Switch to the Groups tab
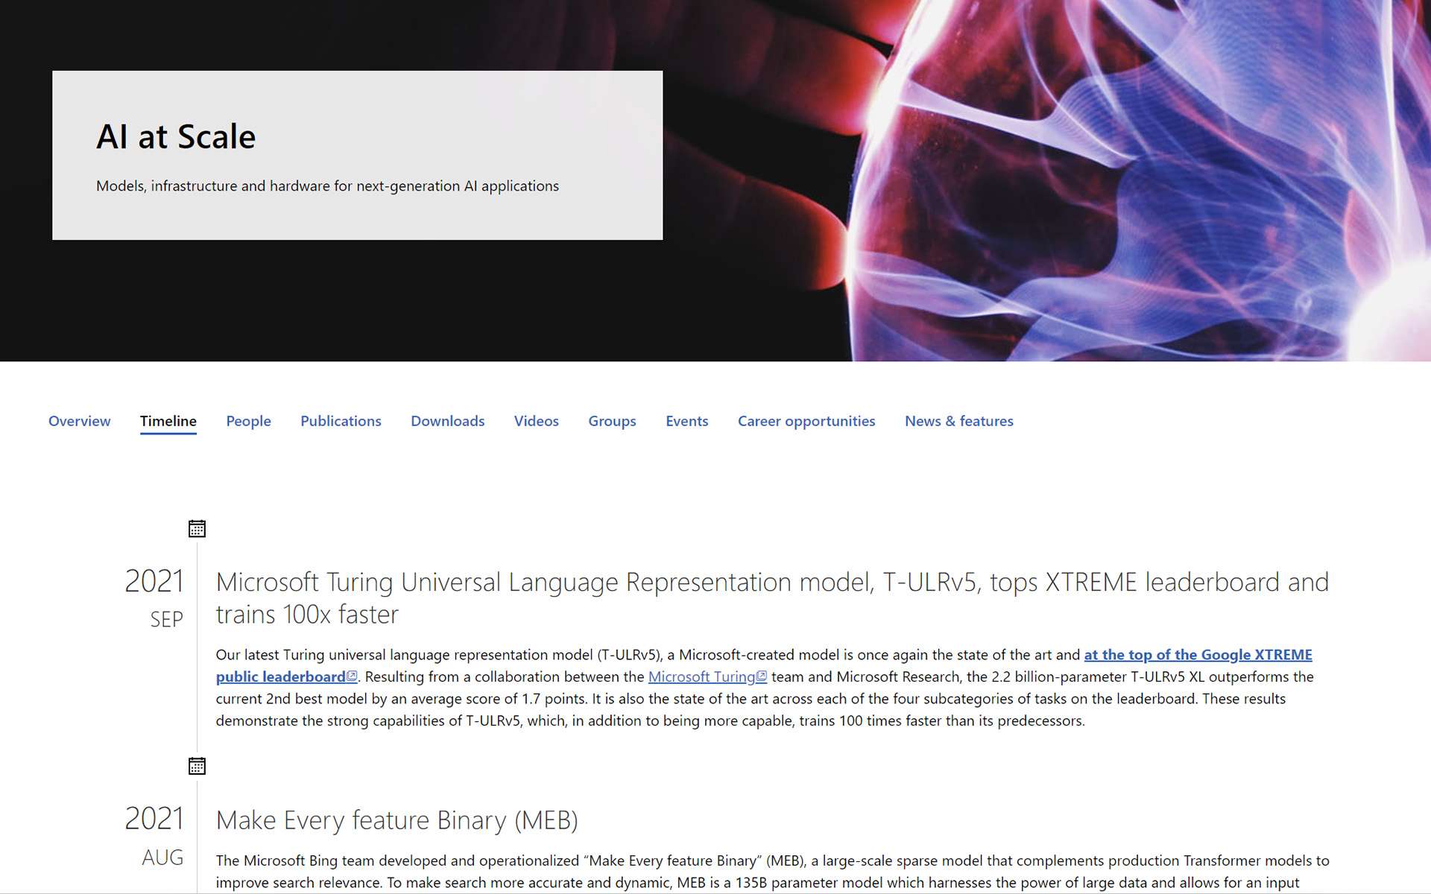 (612, 421)
